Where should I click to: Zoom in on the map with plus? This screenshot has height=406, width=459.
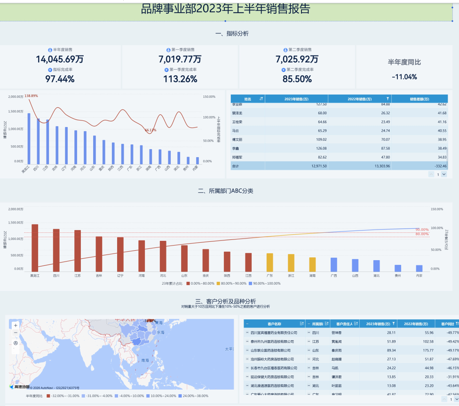(16, 325)
